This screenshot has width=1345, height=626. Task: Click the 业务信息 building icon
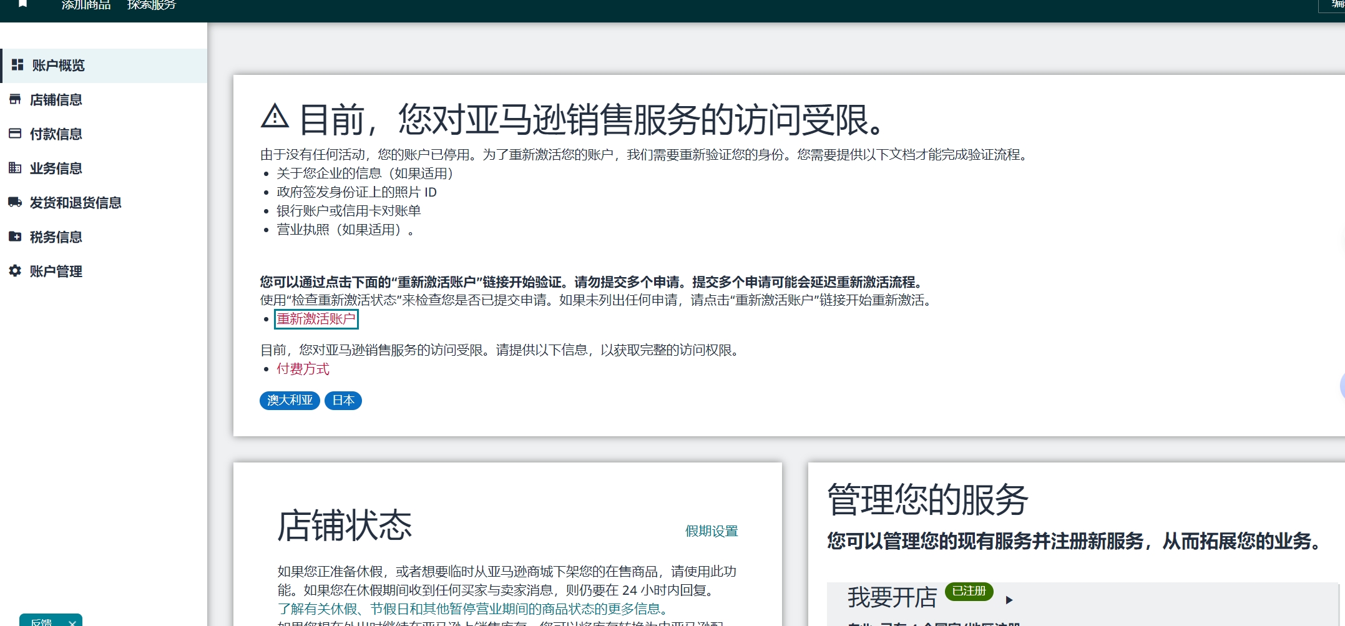point(15,168)
